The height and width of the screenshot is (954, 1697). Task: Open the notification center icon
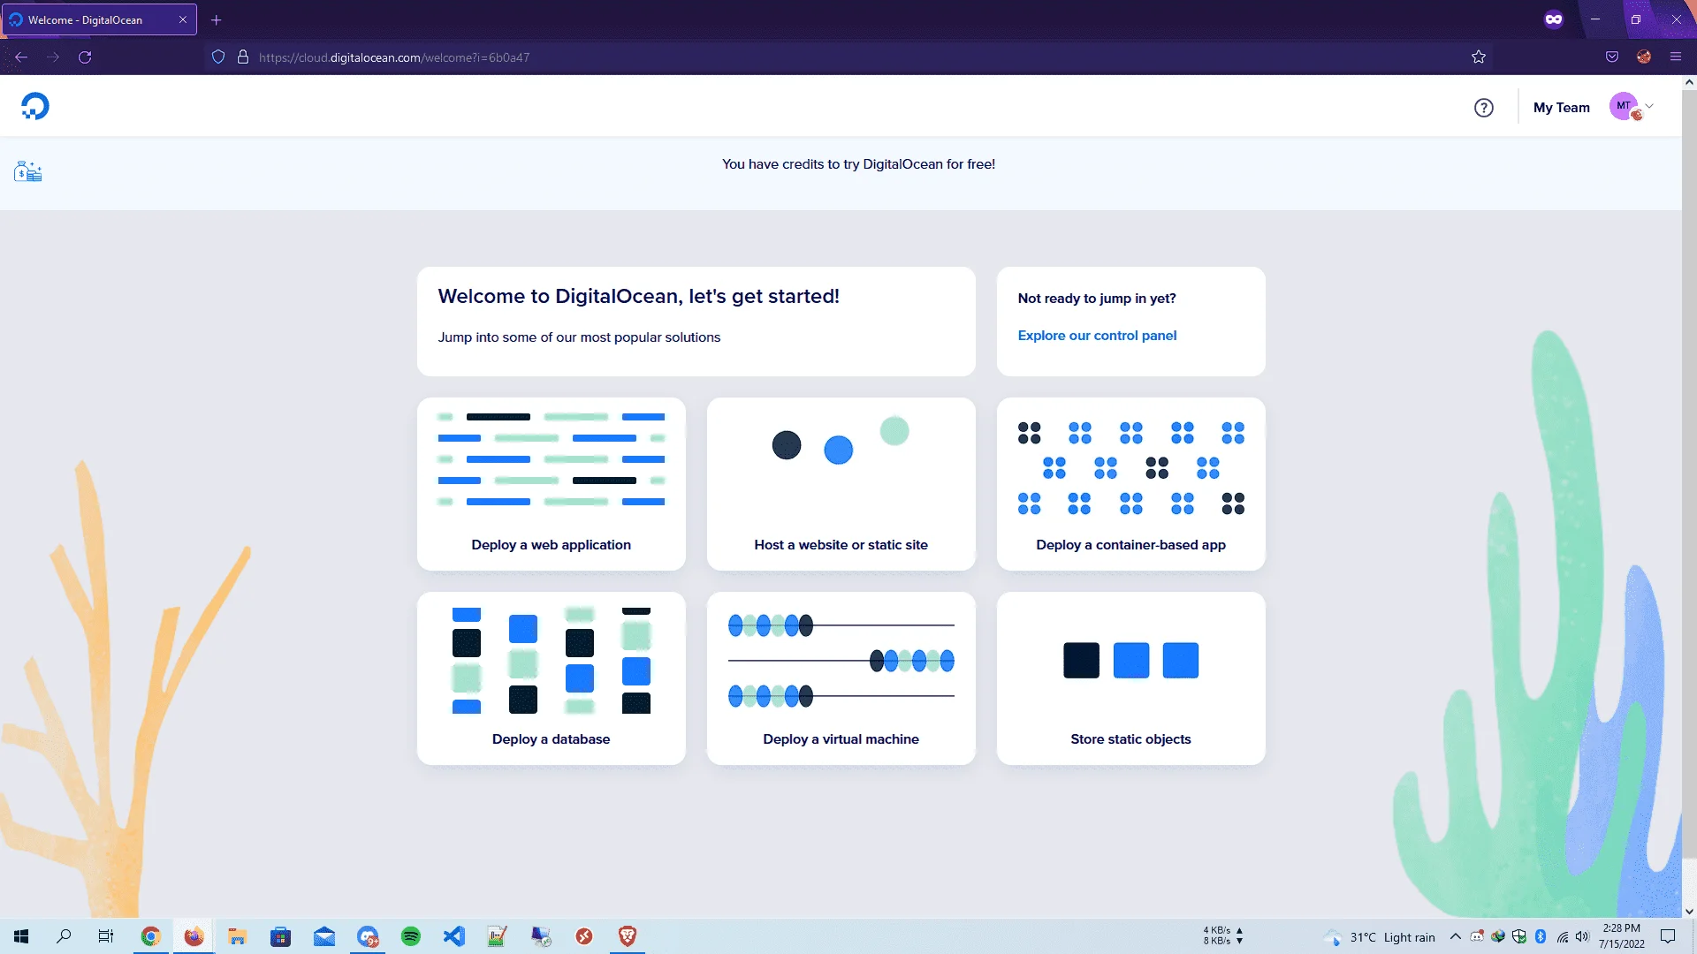pyautogui.click(x=1668, y=936)
